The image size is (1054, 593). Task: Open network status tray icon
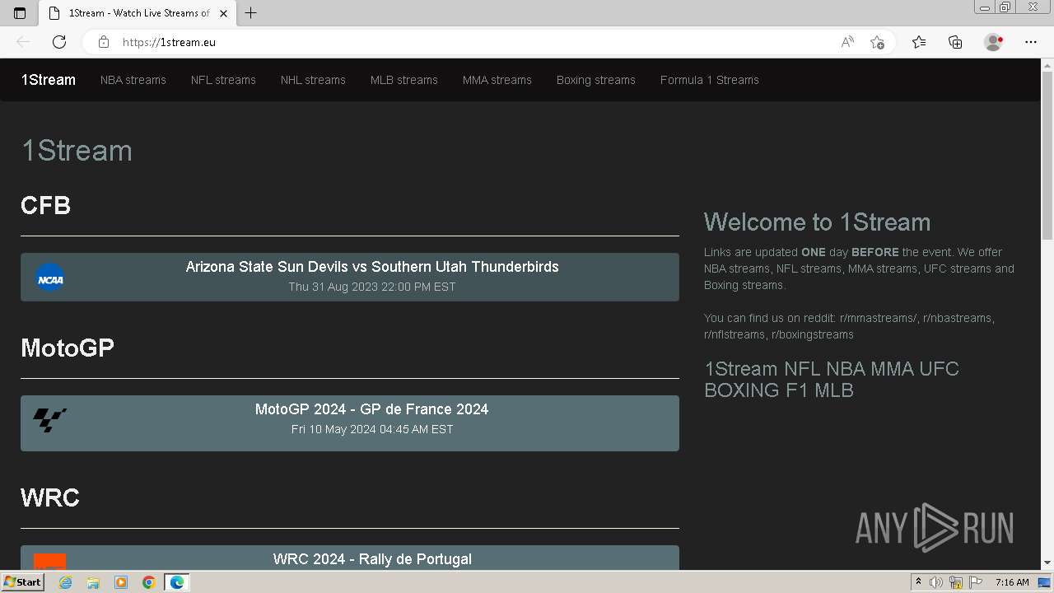click(x=956, y=582)
